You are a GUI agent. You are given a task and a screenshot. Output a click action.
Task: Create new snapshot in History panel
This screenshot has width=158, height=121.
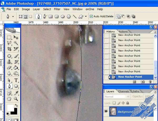(142, 82)
